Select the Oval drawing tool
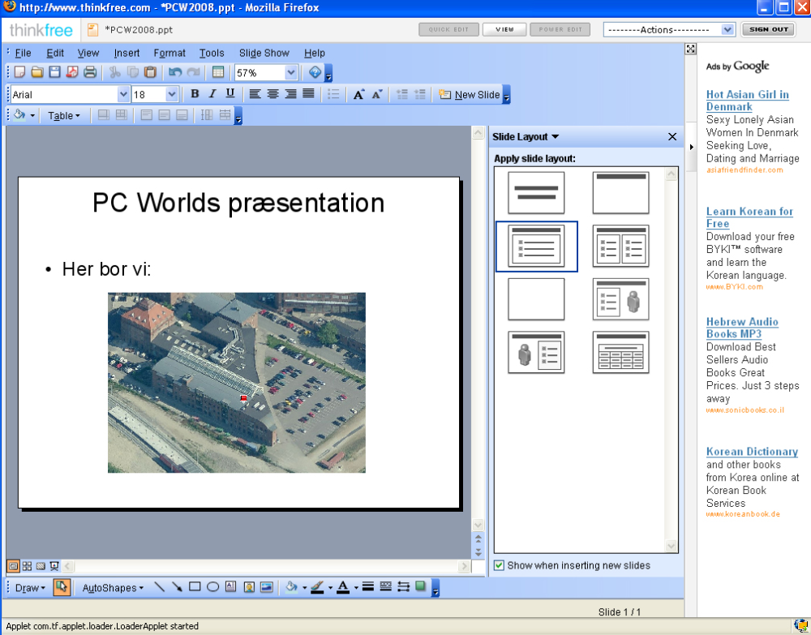The height and width of the screenshot is (635, 811). pyautogui.click(x=212, y=587)
